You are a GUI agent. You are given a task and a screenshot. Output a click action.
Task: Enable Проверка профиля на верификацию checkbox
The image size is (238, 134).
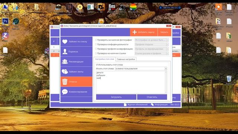tap(96, 49)
